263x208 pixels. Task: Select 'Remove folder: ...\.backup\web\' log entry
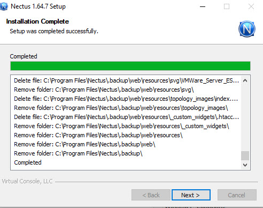click(x=84, y=144)
